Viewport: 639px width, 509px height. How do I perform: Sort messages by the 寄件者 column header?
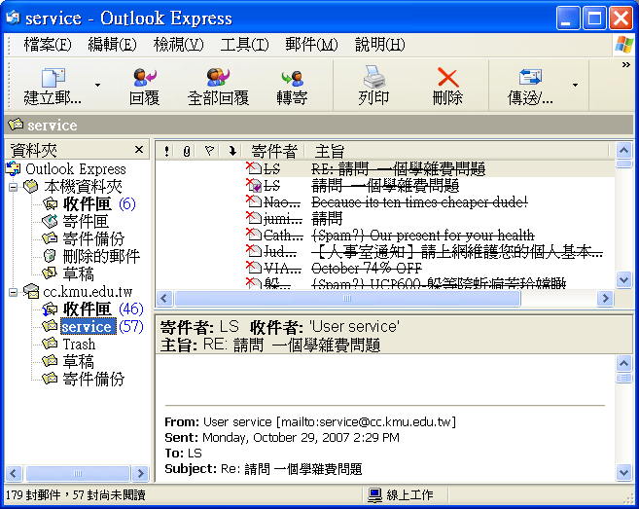(274, 151)
